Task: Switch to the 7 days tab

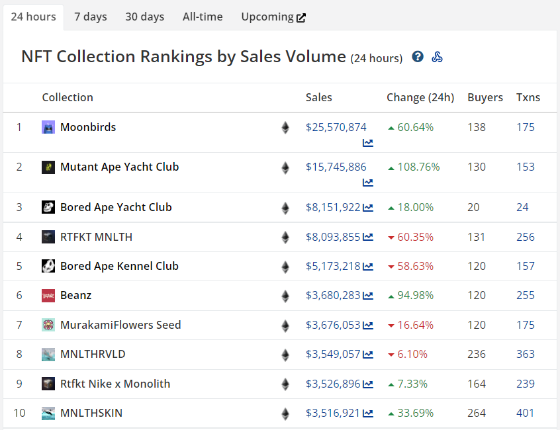Action: point(91,17)
